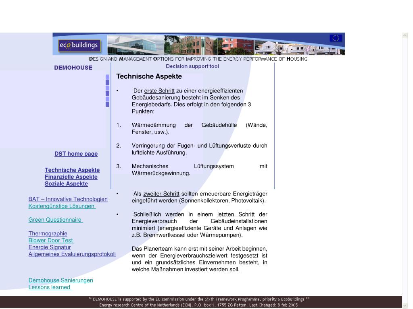Open Energie Signatur link
The height and width of the screenshot is (309, 413).
pyautogui.click(x=50, y=247)
